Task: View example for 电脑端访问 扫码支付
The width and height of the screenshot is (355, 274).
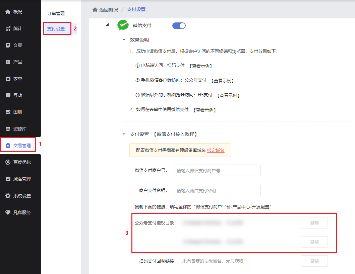Action: click(200, 66)
